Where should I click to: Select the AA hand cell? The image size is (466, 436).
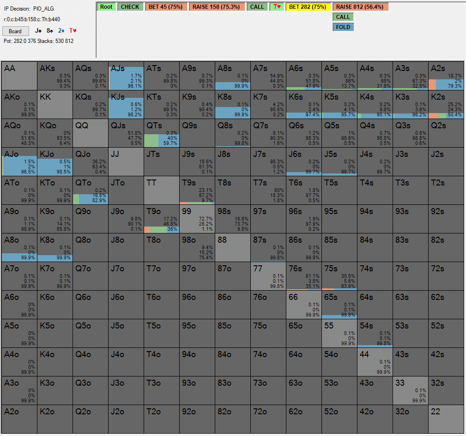point(19,76)
